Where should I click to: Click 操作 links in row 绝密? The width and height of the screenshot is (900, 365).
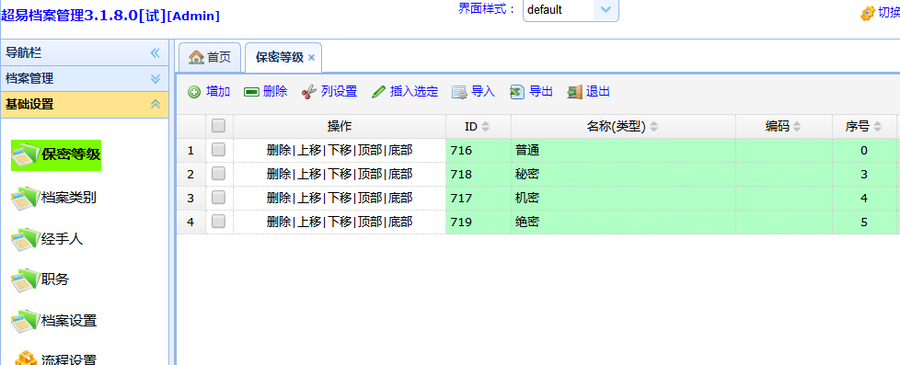tap(340, 222)
